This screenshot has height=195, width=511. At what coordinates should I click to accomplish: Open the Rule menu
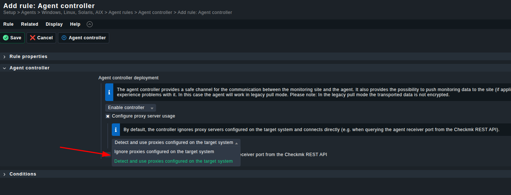8,24
